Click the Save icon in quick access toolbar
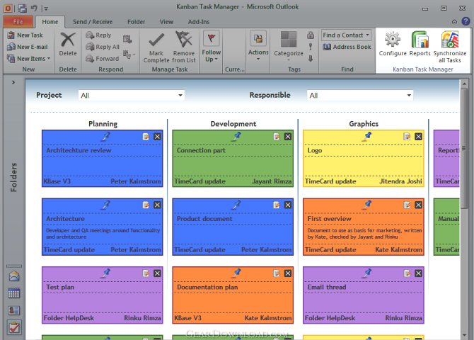The width and height of the screenshot is (474, 340). [23, 8]
